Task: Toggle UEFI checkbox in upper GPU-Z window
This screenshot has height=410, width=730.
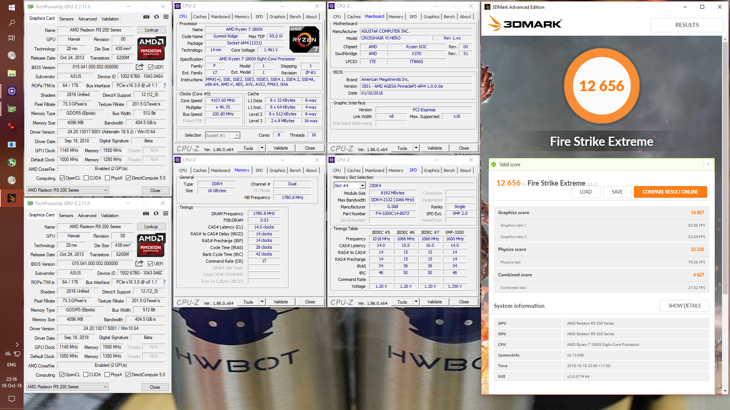Action: point(151,67)
